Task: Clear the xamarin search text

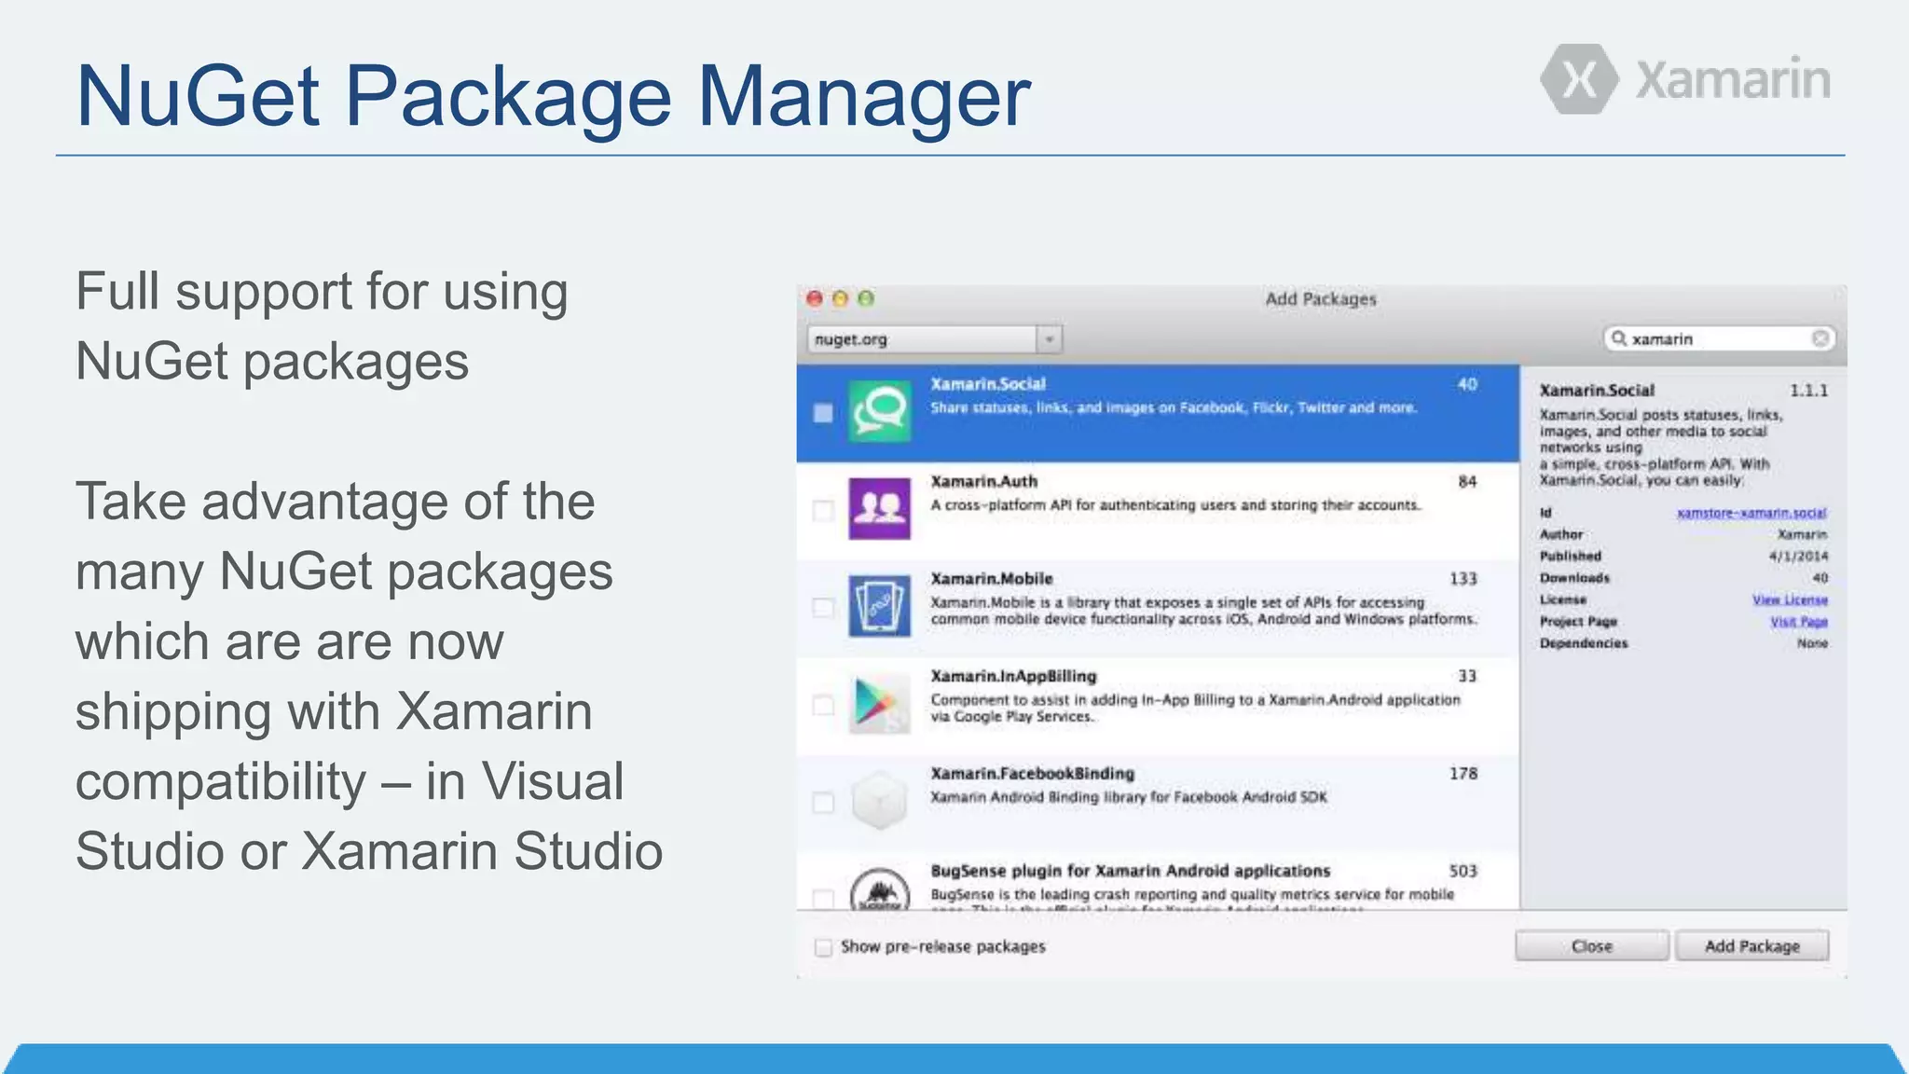Action: tap(1820, 338)
